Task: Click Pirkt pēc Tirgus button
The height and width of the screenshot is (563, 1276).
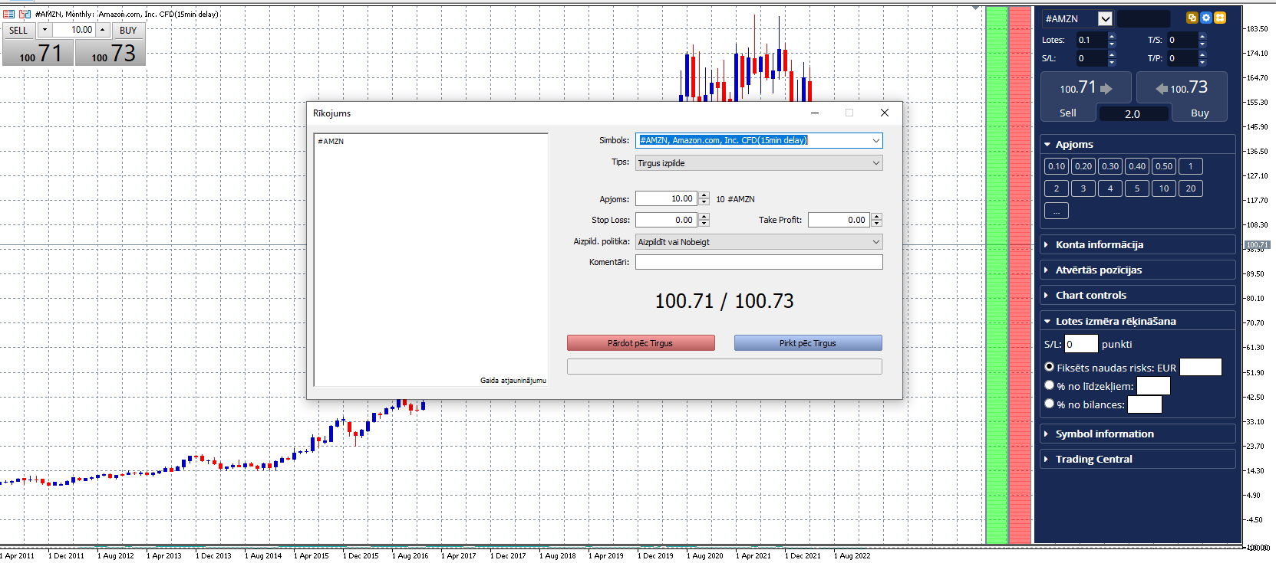Action: click(808, 343)
